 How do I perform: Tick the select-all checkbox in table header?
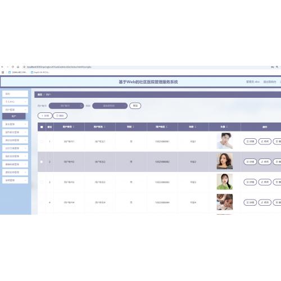(x=42, y=127)
